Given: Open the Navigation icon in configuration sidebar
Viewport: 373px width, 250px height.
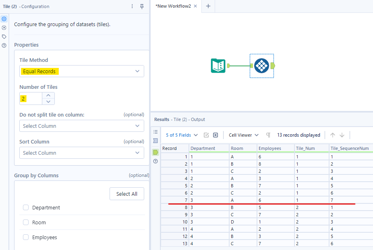Looking at the screenshot, I should (4, 28).
